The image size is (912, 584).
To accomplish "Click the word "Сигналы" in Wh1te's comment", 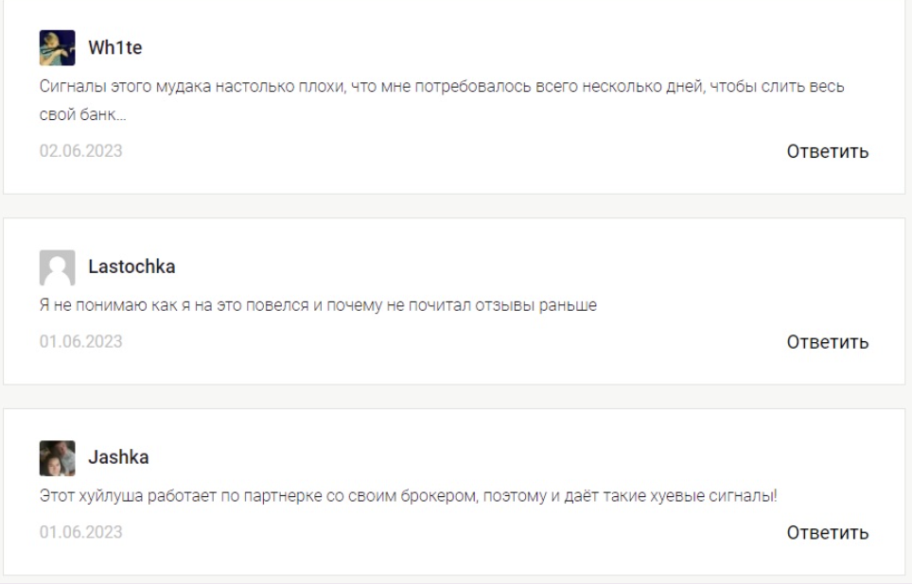I will pyautogui.click(x=67, y=87).
